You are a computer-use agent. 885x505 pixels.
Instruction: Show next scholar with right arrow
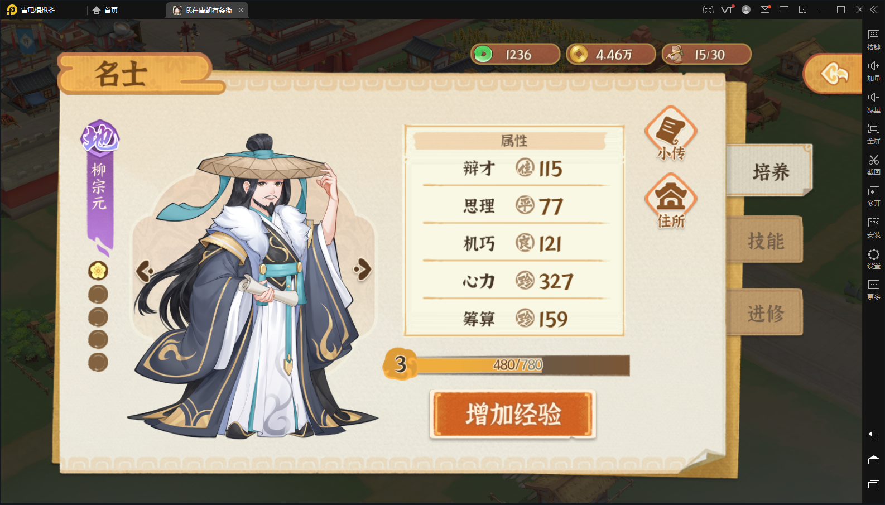click(x=363, y=270)
